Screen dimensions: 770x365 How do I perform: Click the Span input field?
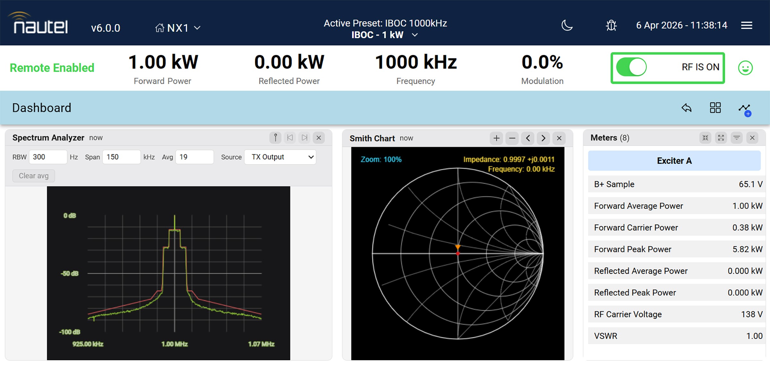click(x=121, y=157)
